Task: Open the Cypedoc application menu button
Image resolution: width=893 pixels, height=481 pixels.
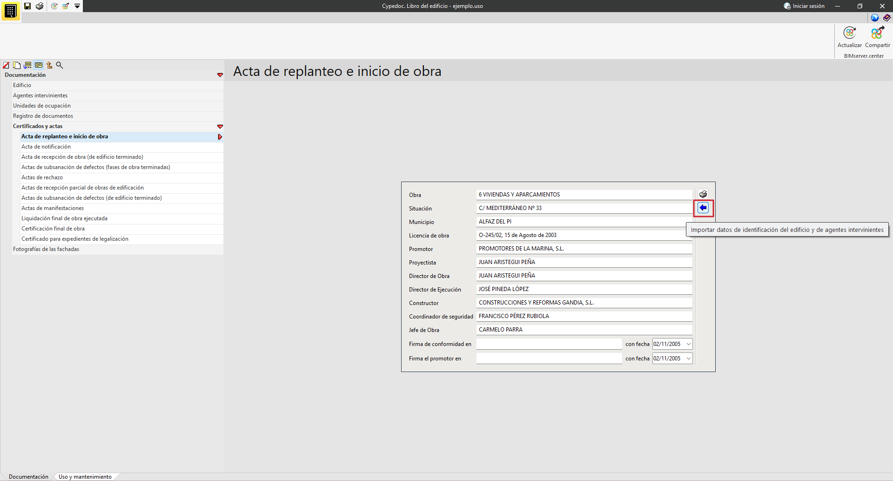Action: tap(10, 10)
